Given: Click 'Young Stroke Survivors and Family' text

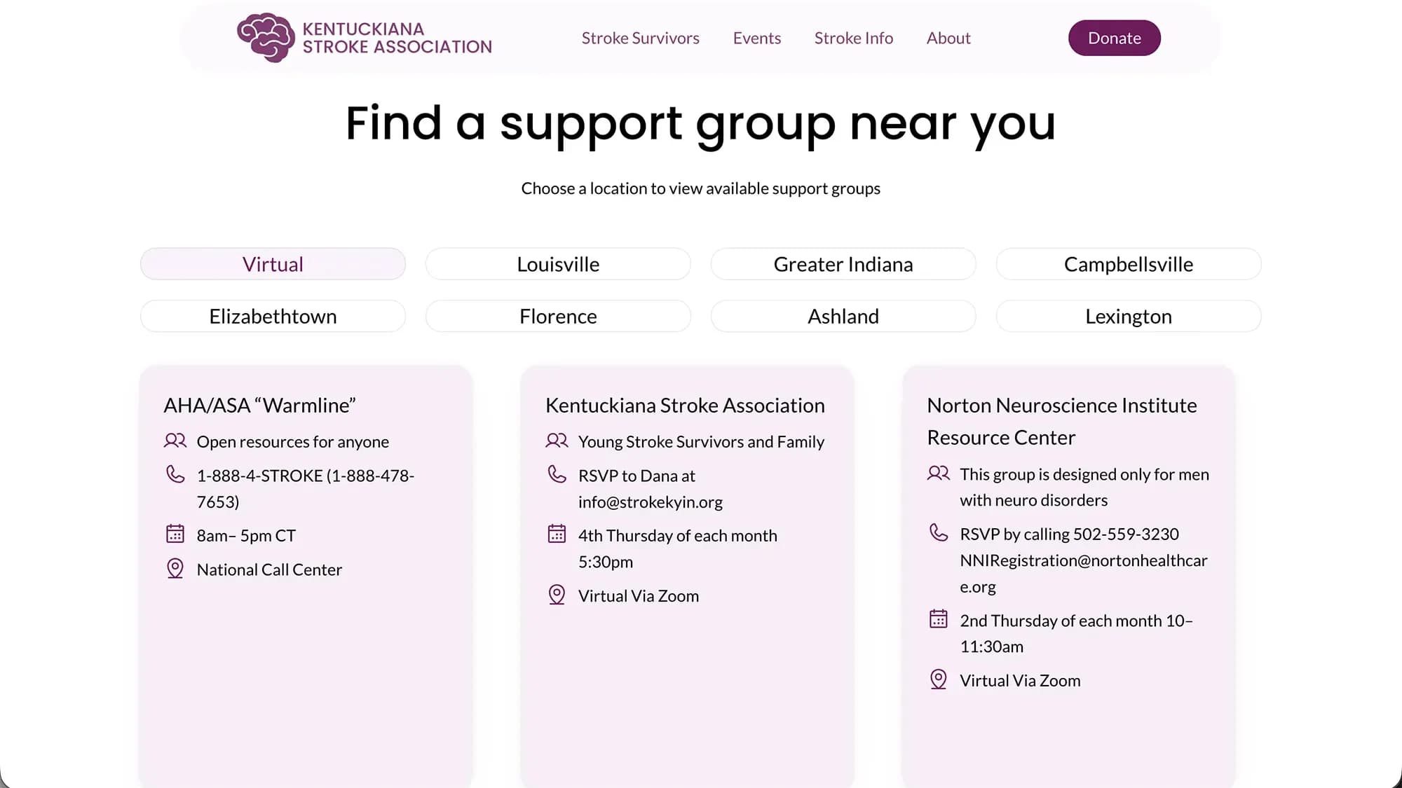Looking at the screenshot, I should (x=701, y=441).
